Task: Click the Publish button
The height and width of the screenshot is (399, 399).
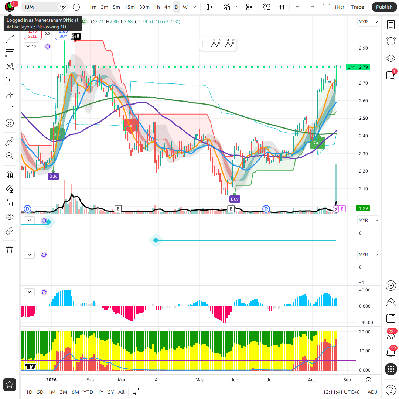Action: tap(384, 7)
